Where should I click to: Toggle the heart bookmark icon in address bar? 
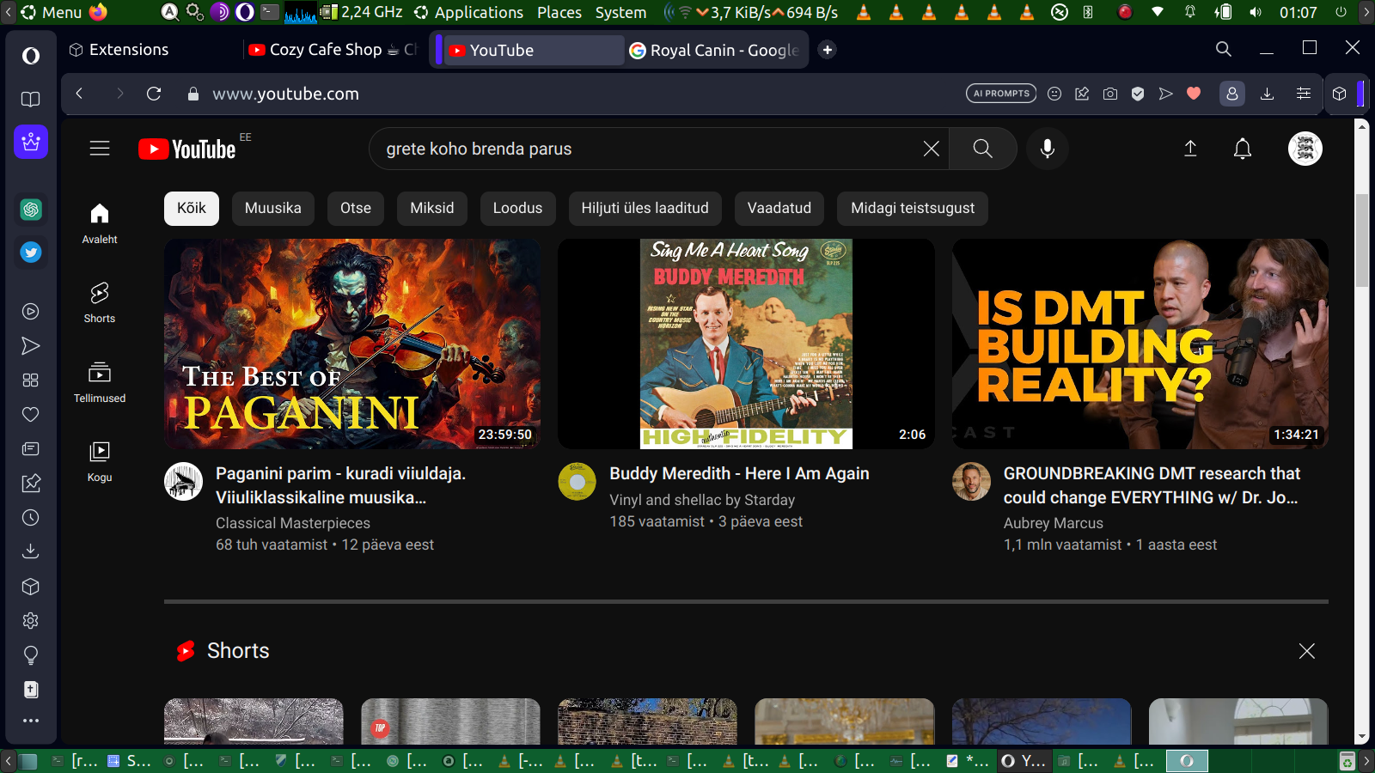(1194, 94)
